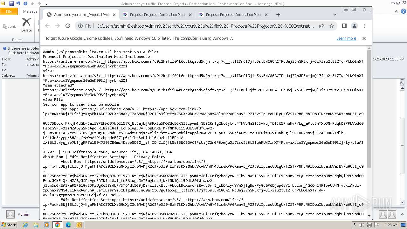Open Windows Media Player from taskbar
Viewport: 407px width, 229px height.
click(47, 225)
